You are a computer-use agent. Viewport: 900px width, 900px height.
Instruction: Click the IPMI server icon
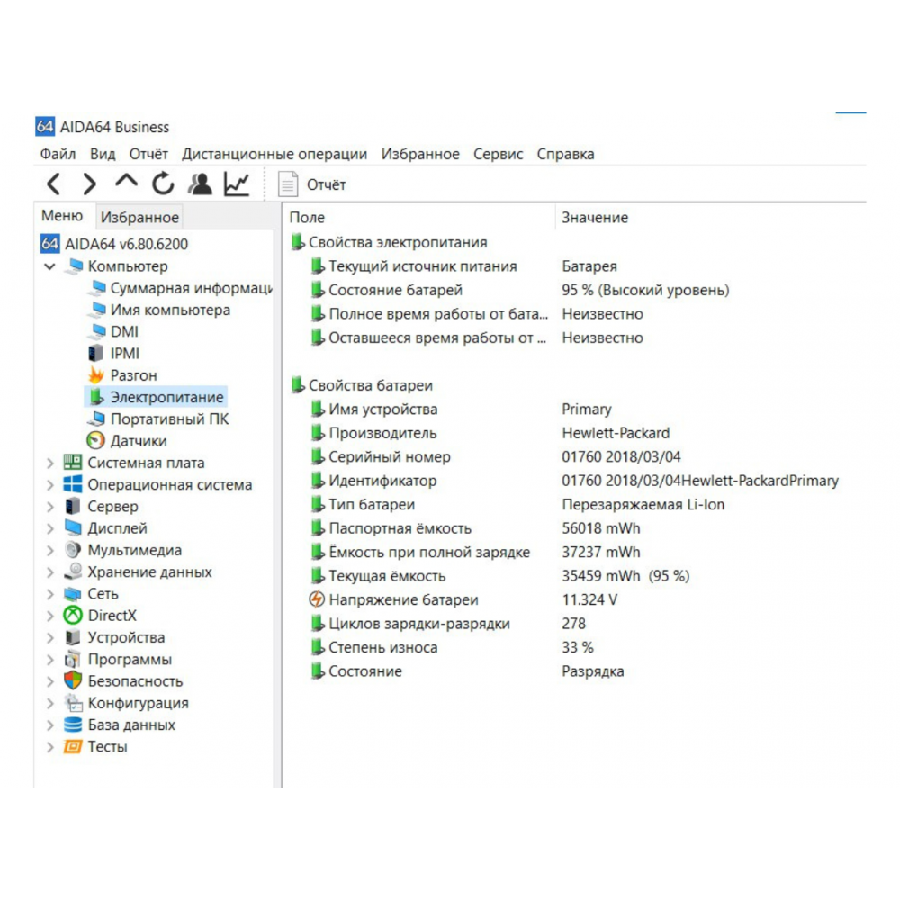coord(96,354)
